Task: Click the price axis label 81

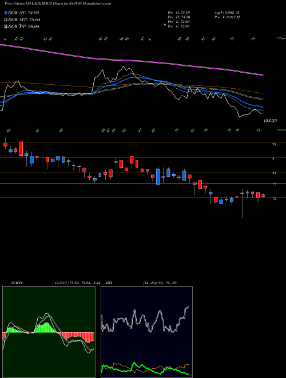Action: pos(274,173)
